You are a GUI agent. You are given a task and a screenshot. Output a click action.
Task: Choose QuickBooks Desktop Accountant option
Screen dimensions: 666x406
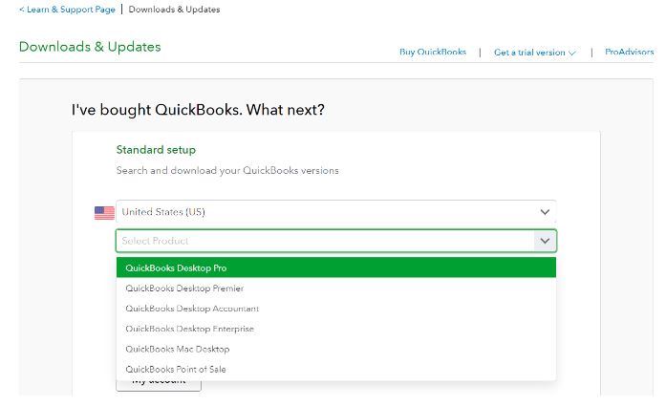[x=336, y=309]
